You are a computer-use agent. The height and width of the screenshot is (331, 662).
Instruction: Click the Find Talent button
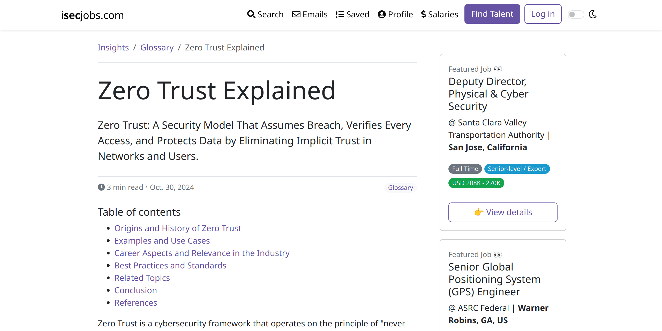click(x=492, y=14)
